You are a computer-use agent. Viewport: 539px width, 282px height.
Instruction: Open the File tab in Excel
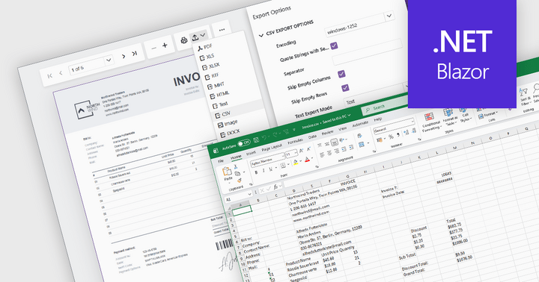221,160
